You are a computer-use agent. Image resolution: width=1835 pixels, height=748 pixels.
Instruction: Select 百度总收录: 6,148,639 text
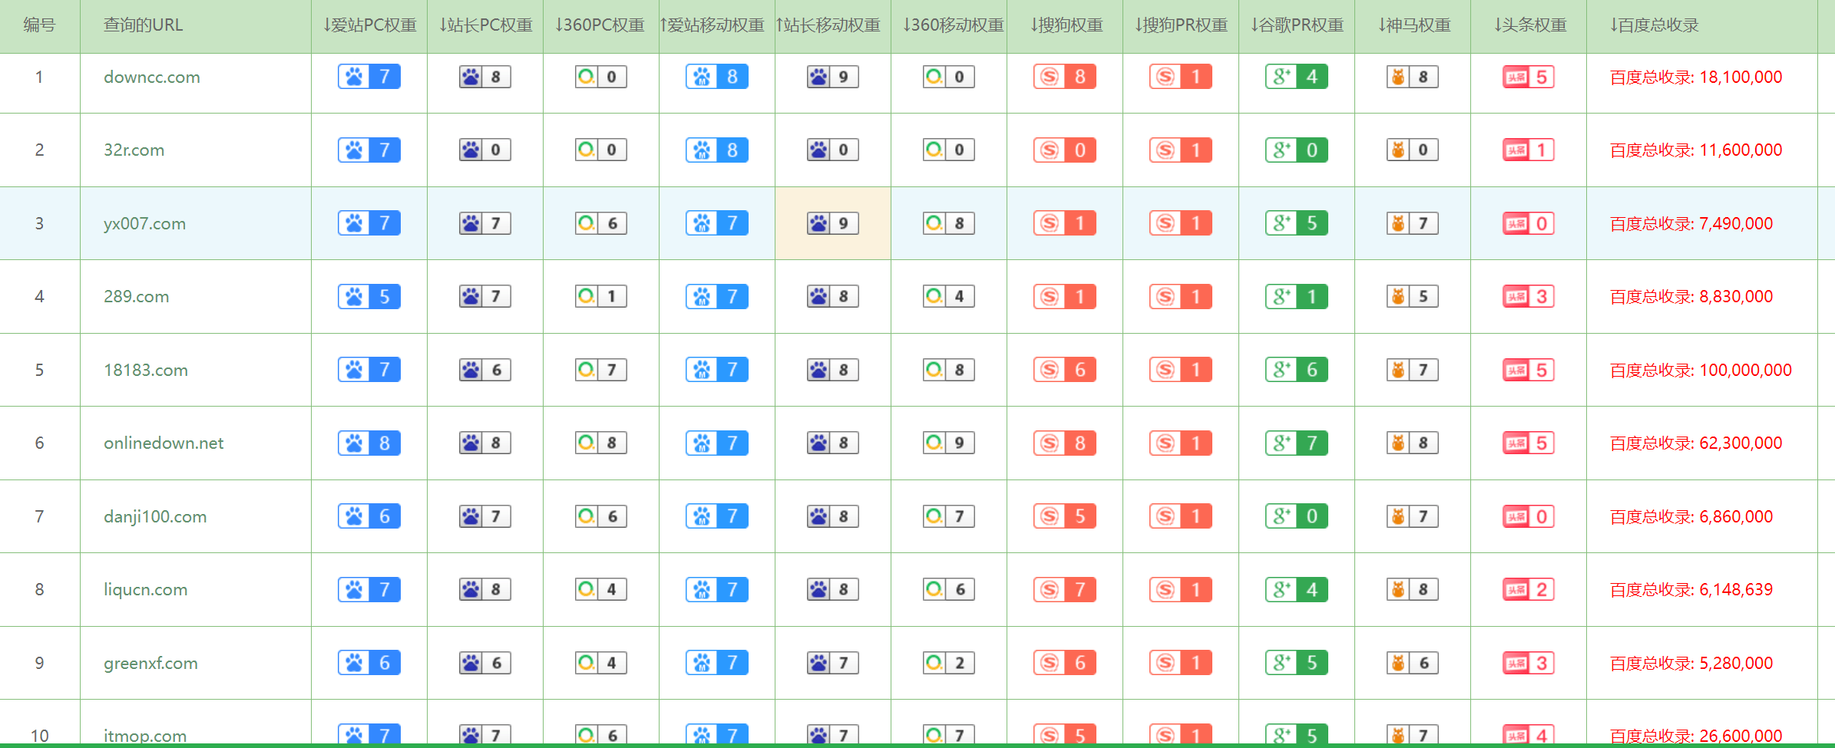click(x=1691, y=589)
